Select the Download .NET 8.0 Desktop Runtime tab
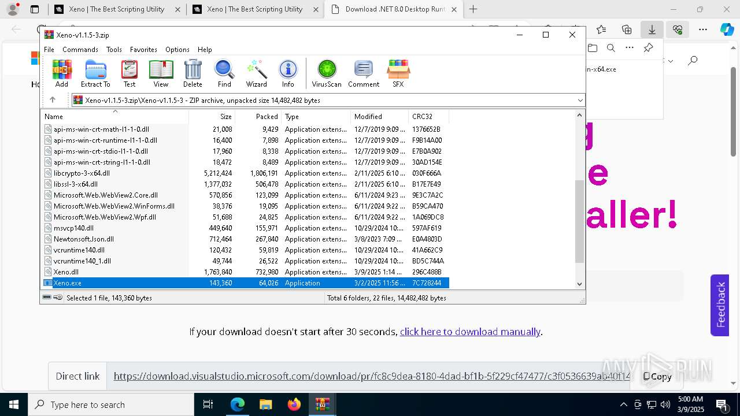The height and width of the screenshot is (416, 740). (393, 9)
